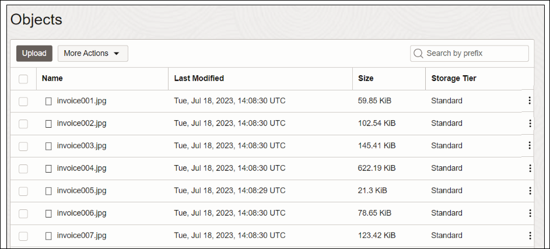
Task: Open three-dot menu for invoice002.jpg
Action: click(x=530, y=124)
